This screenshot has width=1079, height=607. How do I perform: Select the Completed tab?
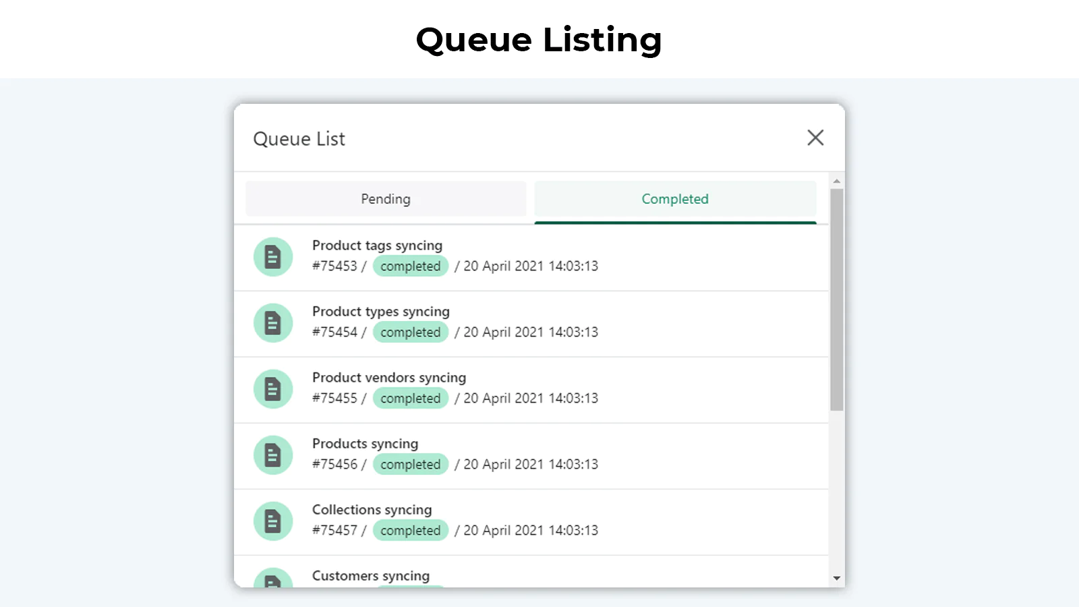click(675, 199)
